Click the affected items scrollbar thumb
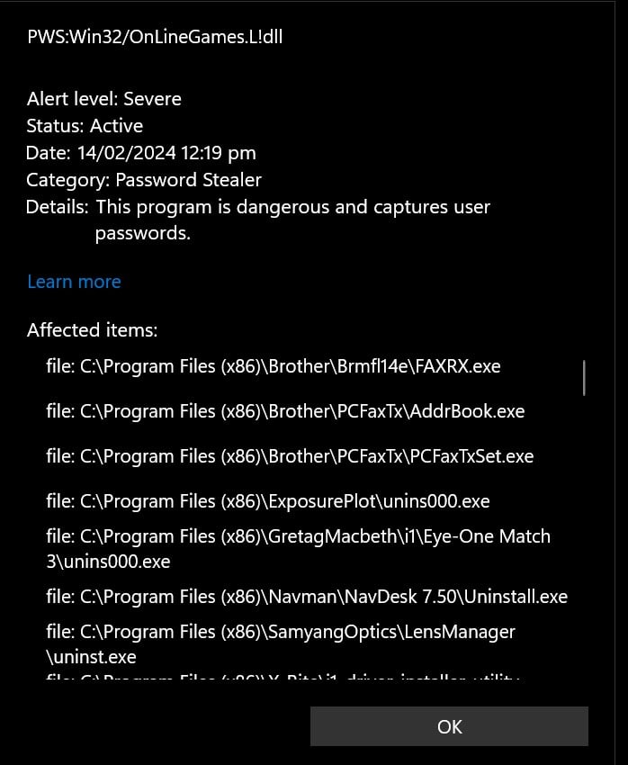The width and height of the screenshot is (628, 765). (x=584, y=378)
